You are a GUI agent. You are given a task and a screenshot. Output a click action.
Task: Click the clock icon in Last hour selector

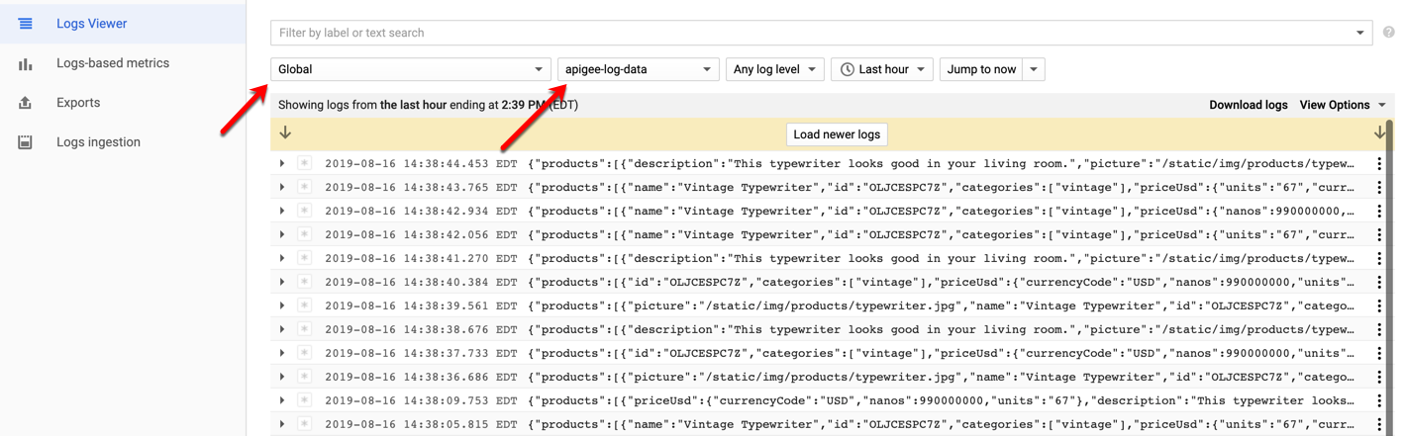coord(848,69)
